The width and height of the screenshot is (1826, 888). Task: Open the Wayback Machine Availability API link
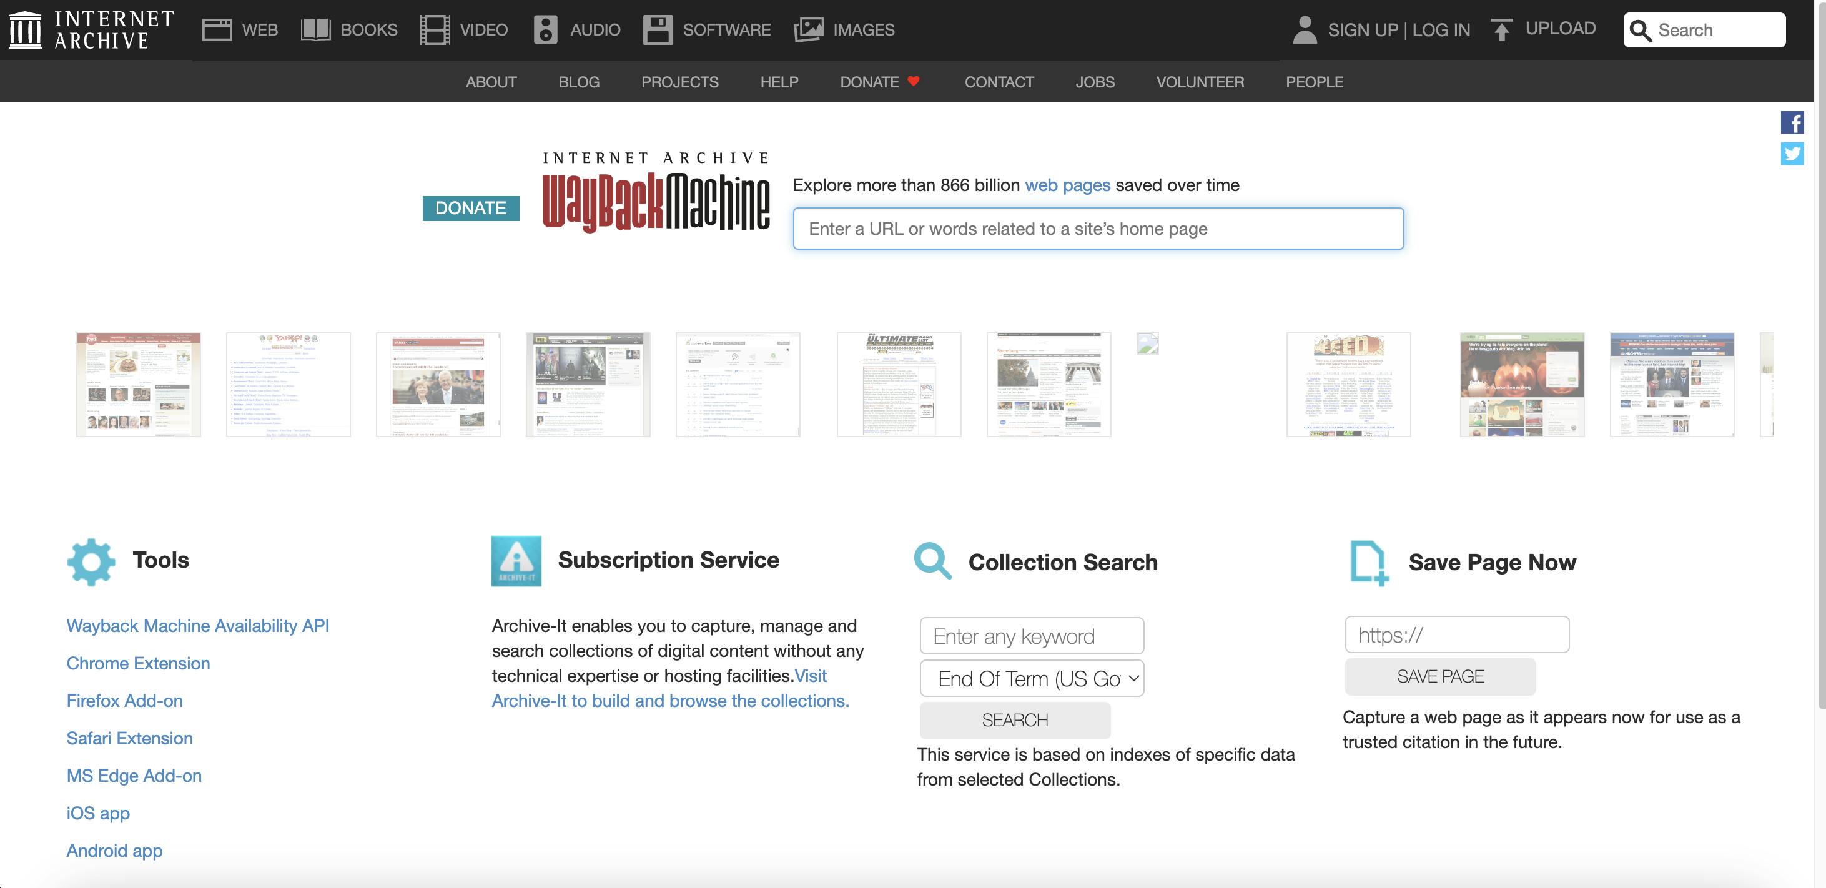(198, 626)
